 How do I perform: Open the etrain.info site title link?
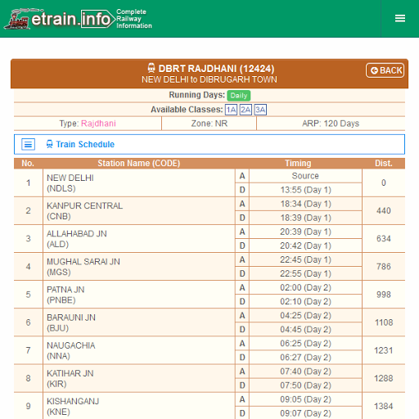coord(71,19)
